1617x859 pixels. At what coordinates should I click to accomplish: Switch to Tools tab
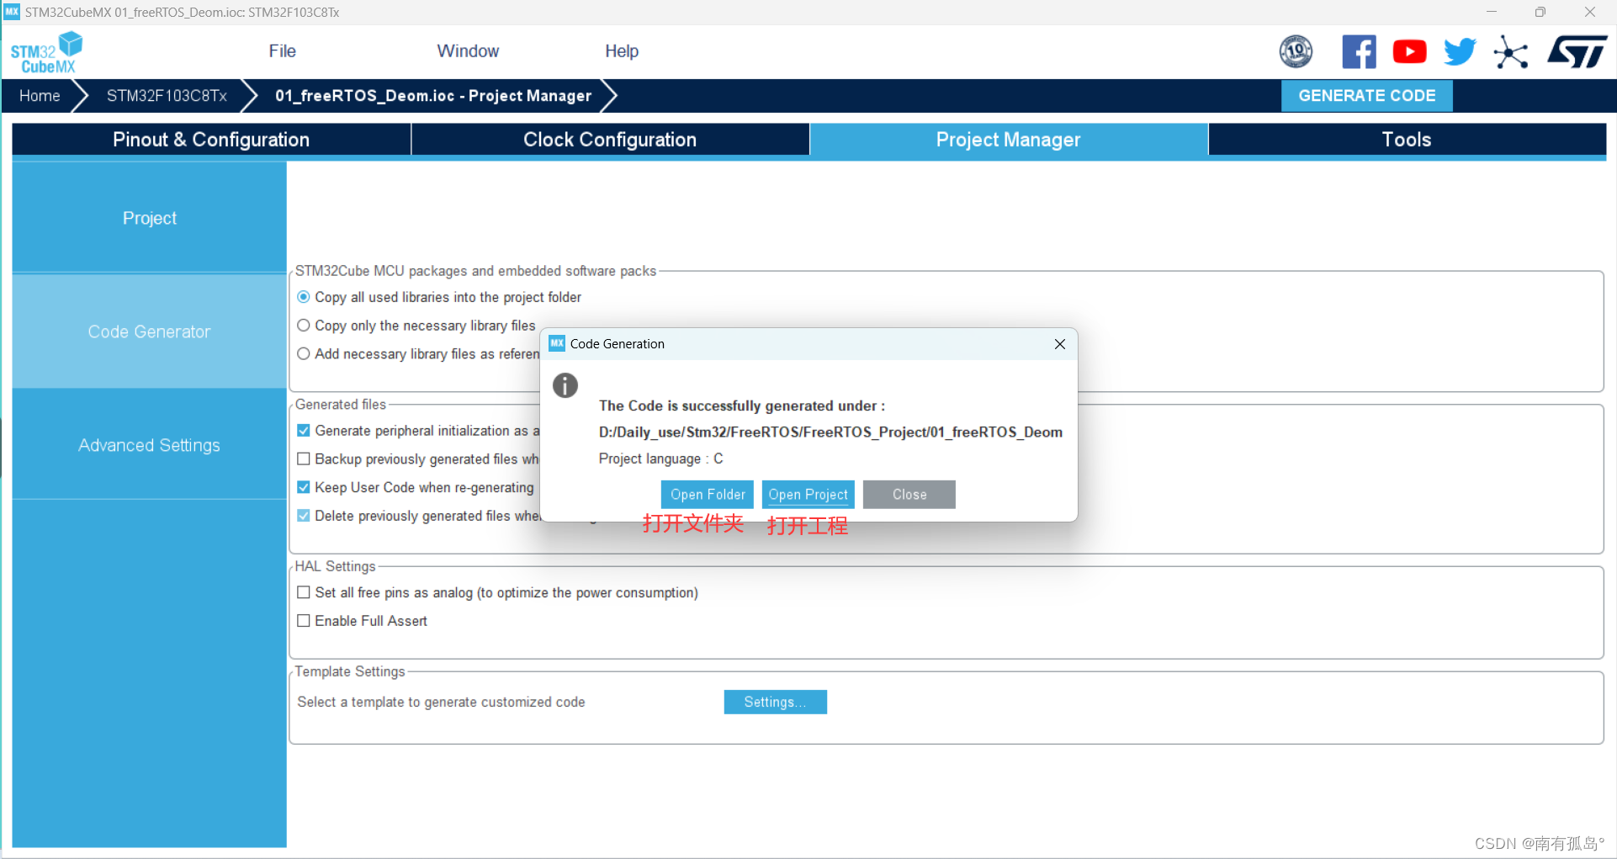click(1407, 140)
